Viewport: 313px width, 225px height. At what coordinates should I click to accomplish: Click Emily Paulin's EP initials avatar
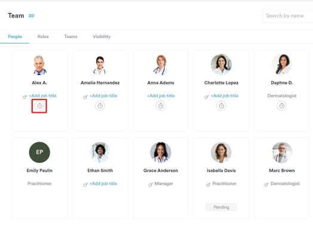click(x=39, y=152)
